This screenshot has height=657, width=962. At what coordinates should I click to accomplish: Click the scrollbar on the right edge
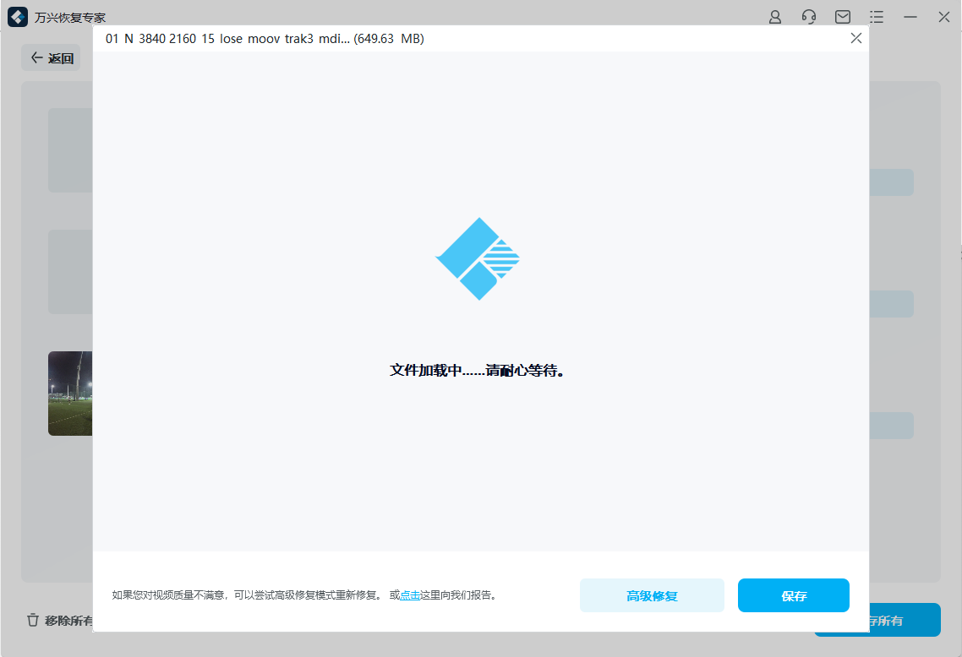(958, 253)
